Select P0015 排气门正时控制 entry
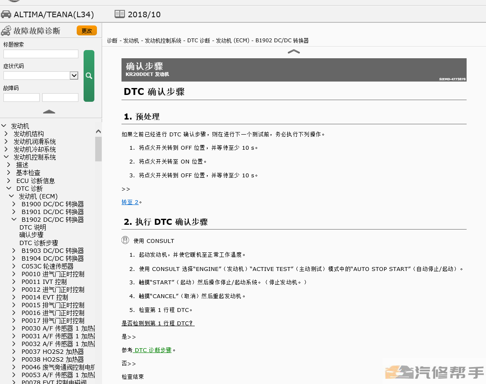The width and height of the screenshot is (486, 384). [53, 305]
